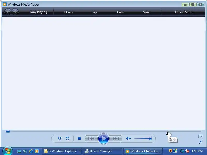Viewport: 207px width, 155px height.
Task: Restore down the Media Player window
Action: point(193,4)
